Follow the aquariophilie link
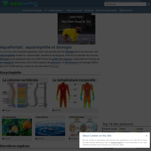The height and width of the screenshot is (151, 151). tap(8, 55)
